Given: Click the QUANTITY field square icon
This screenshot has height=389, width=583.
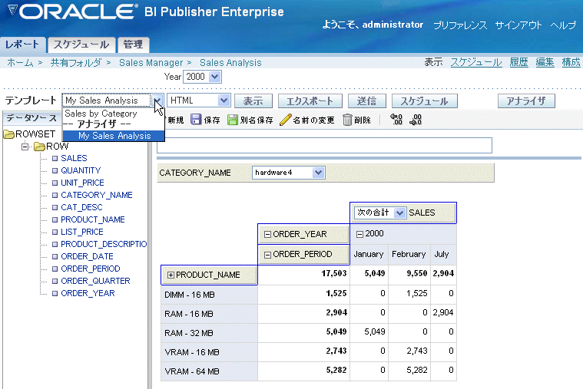Looking at the screenshot, I should coord(55,170).
